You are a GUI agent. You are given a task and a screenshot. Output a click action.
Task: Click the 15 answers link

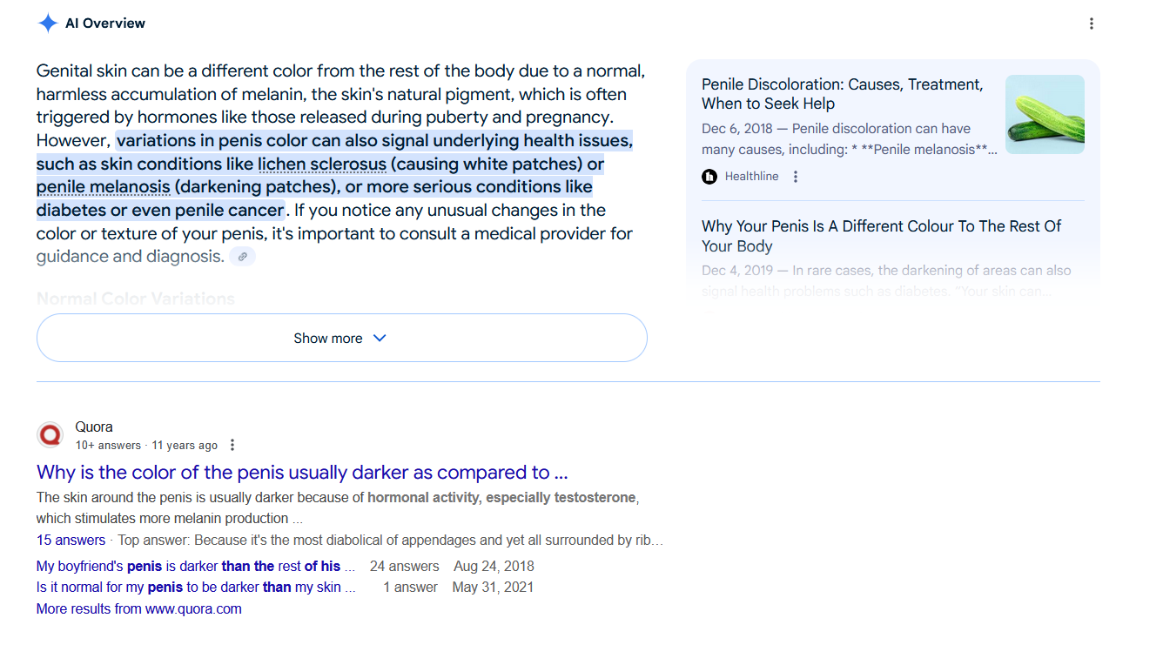coord(71,541)
